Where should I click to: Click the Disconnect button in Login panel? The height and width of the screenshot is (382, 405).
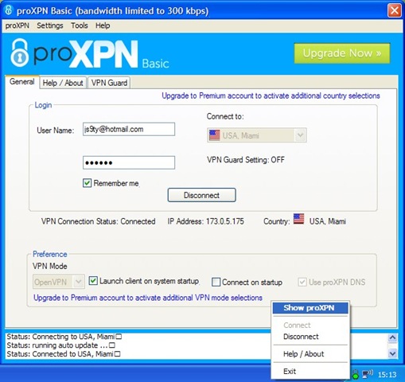point(201,195)
